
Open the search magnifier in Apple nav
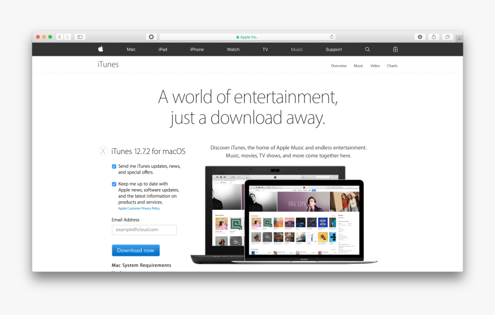(367, 49)
